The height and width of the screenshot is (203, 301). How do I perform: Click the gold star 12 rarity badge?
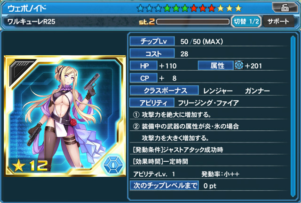(x=30, y=165)
